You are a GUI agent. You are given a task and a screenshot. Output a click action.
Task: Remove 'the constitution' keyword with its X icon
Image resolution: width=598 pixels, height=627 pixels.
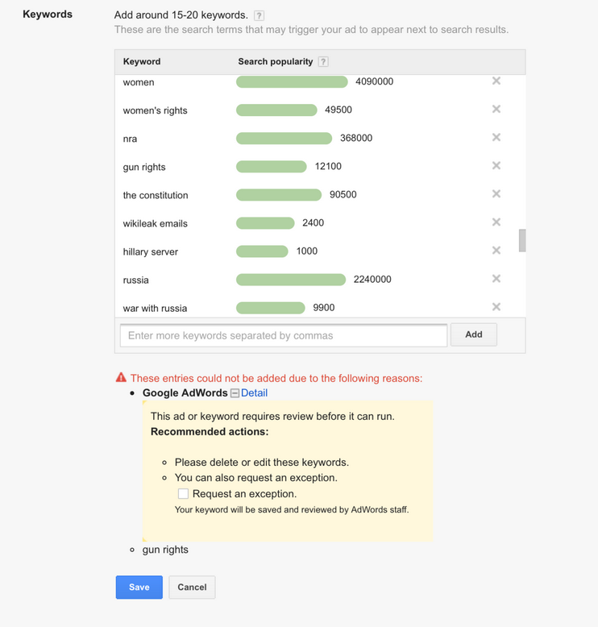click(x=496, y=193)
